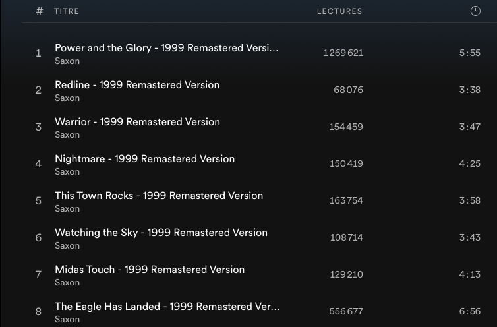This screenshot has width=497, height=327.
Task: Click Saxon artist link under Warrior
Action: [x=67, y=135]
